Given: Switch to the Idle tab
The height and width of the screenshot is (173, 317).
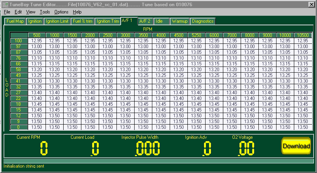Looking at the screenshot, I should tap(162, 21).
